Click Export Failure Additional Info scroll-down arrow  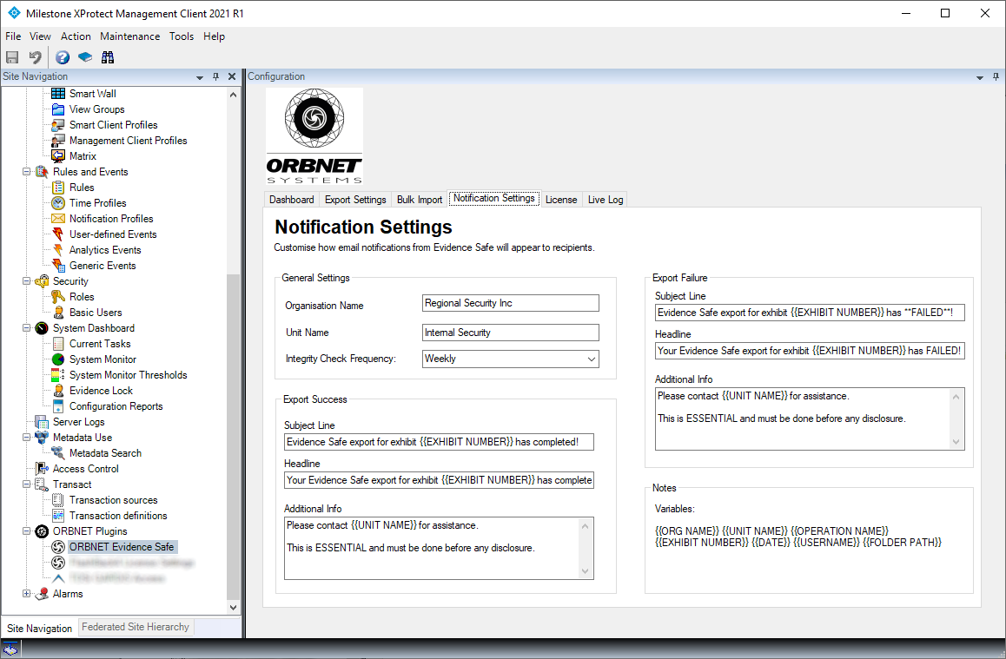point(956,442)
